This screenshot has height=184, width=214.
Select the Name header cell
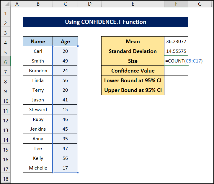tap(38, 42)
